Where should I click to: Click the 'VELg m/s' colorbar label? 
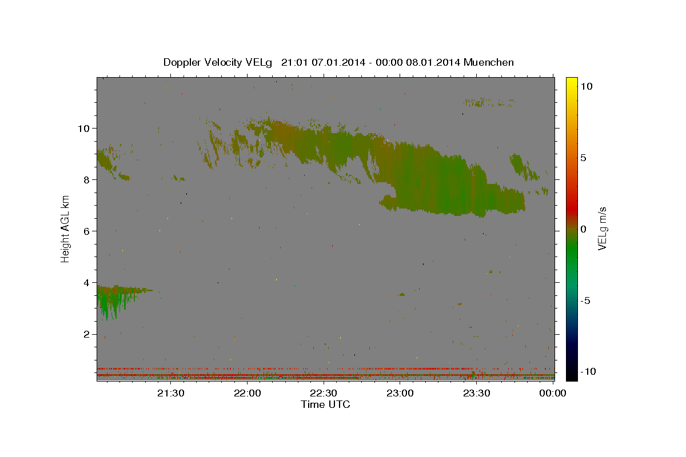(x=602, y=229)
